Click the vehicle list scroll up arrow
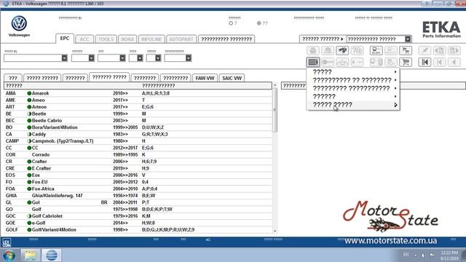 pos(275,85)
